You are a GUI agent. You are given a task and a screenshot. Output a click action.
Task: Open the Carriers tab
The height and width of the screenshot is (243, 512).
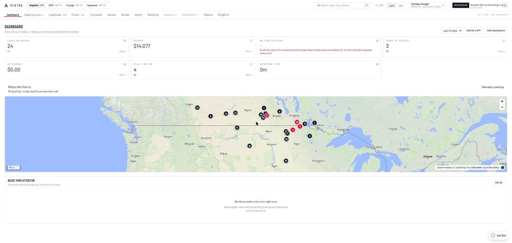[x=112, y=15]
